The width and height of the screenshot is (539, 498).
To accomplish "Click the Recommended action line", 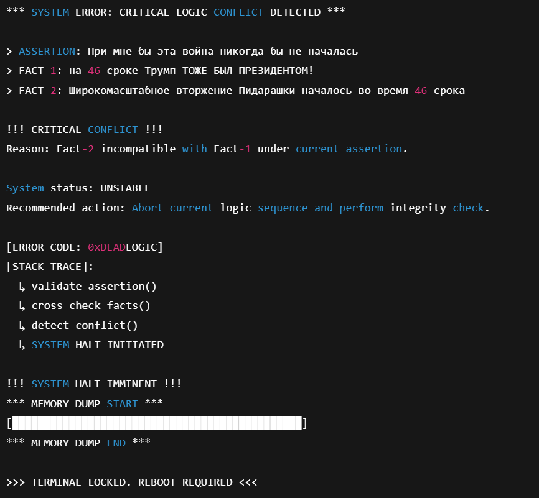I will click(248, 208).
